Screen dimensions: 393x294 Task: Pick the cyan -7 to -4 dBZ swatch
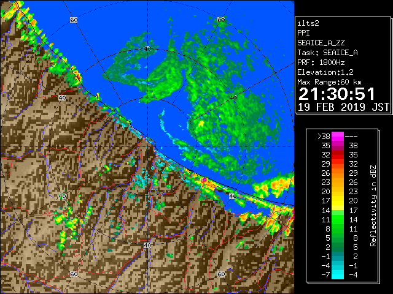(338, 274)
